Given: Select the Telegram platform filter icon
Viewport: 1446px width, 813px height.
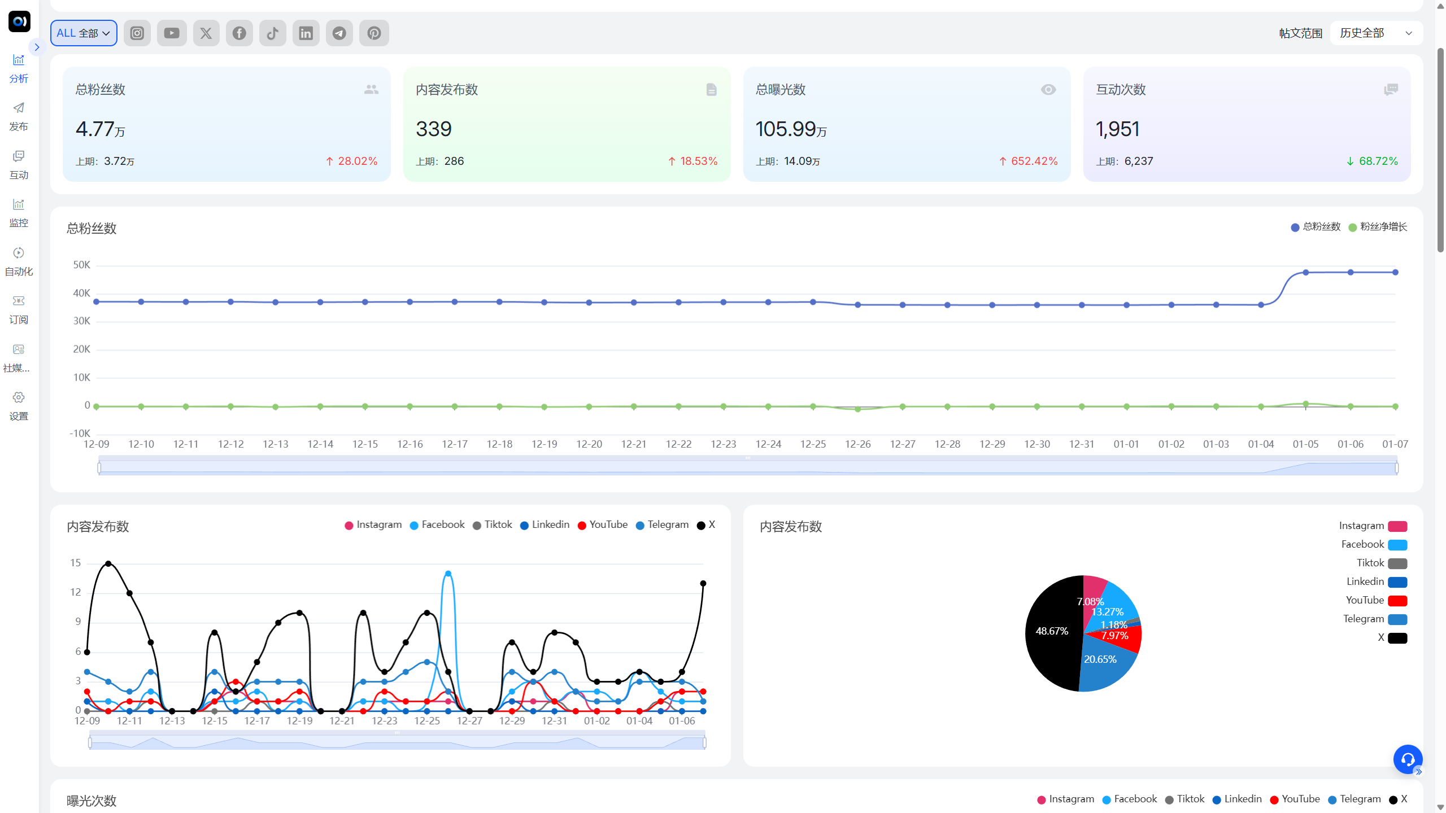Looking at the screenshot, I should [x=339, y=33].
